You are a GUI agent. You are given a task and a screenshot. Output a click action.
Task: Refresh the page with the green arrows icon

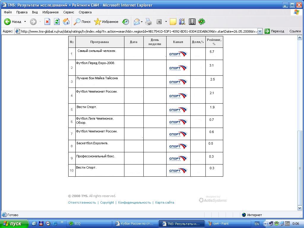pos(57,22)
